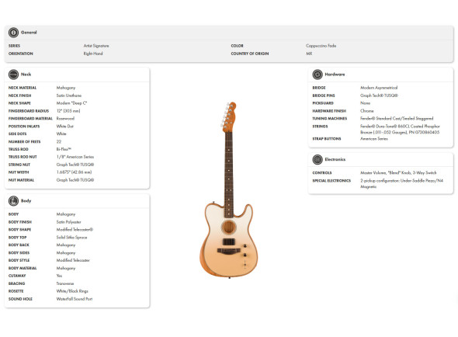Click the SERIES label
The image size is (458, 337).
pos(14,46)
